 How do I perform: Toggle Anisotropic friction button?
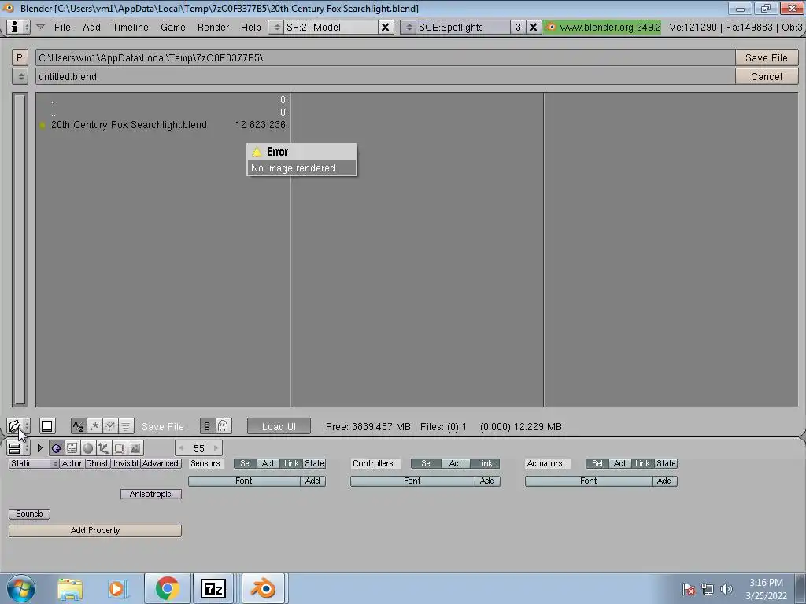(150, 494)
